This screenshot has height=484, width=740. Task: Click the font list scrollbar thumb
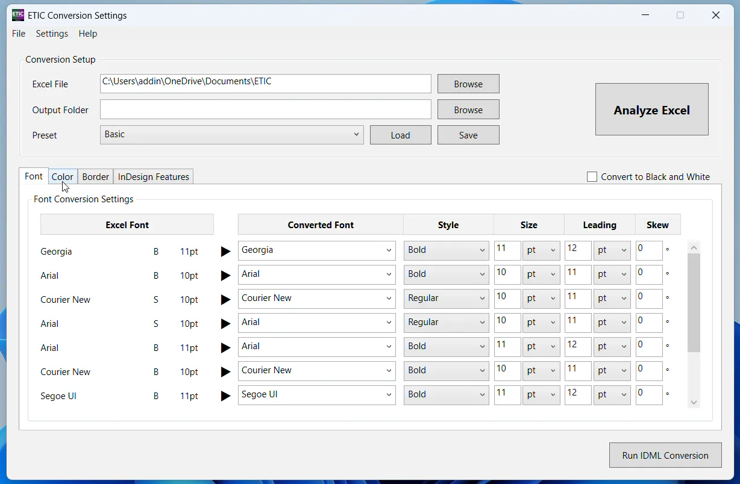point(694,303)
